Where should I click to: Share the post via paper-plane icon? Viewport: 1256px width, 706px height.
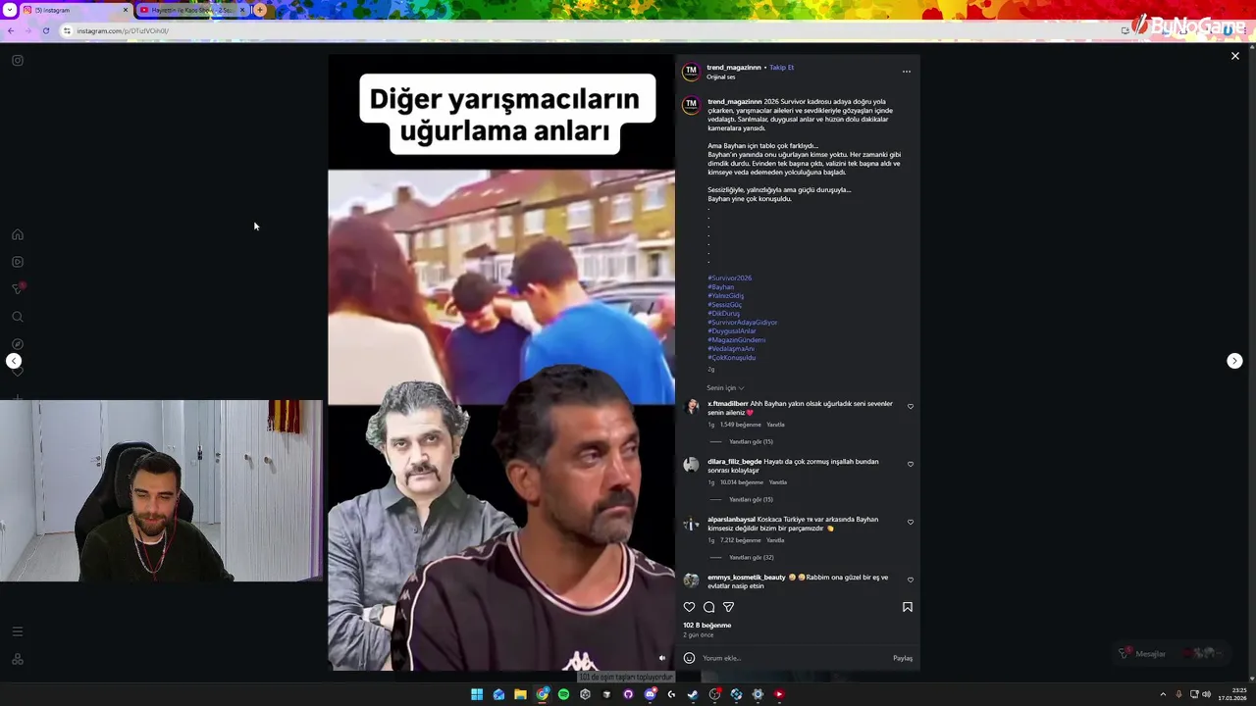coord(728,607)
